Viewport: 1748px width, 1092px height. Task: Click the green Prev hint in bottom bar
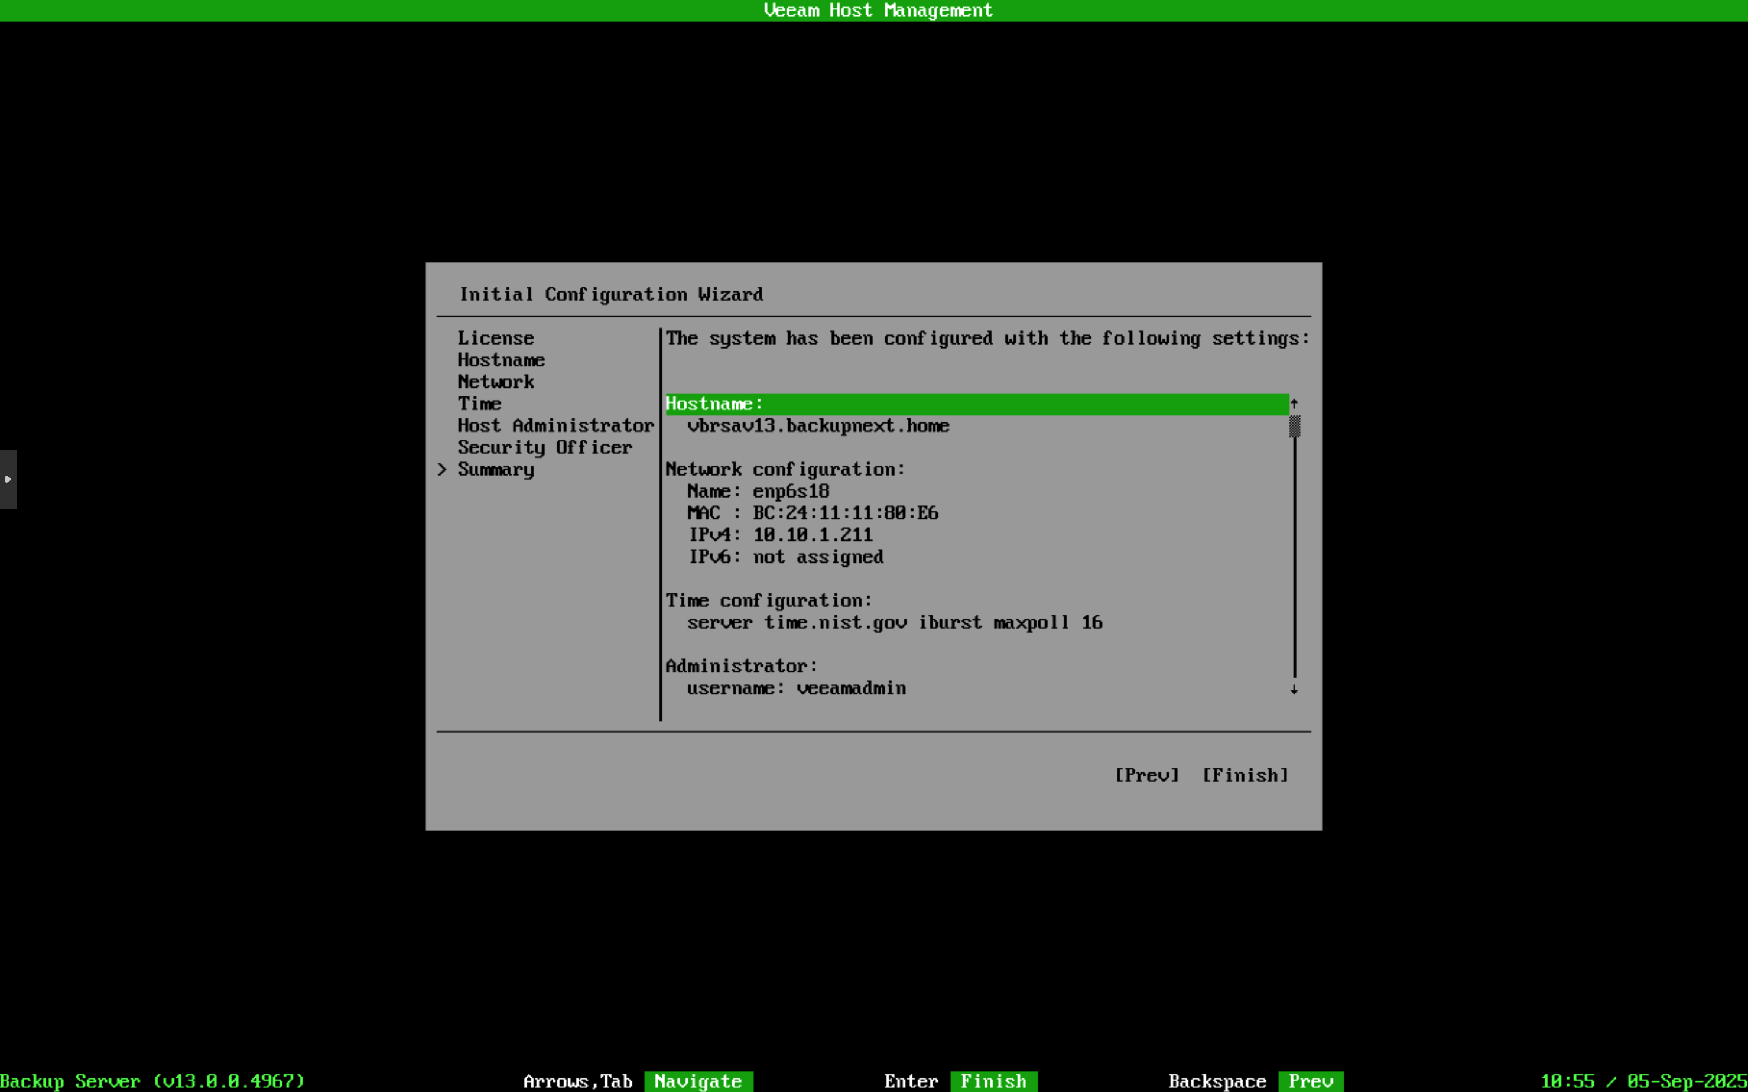tap(1310, 1081)
